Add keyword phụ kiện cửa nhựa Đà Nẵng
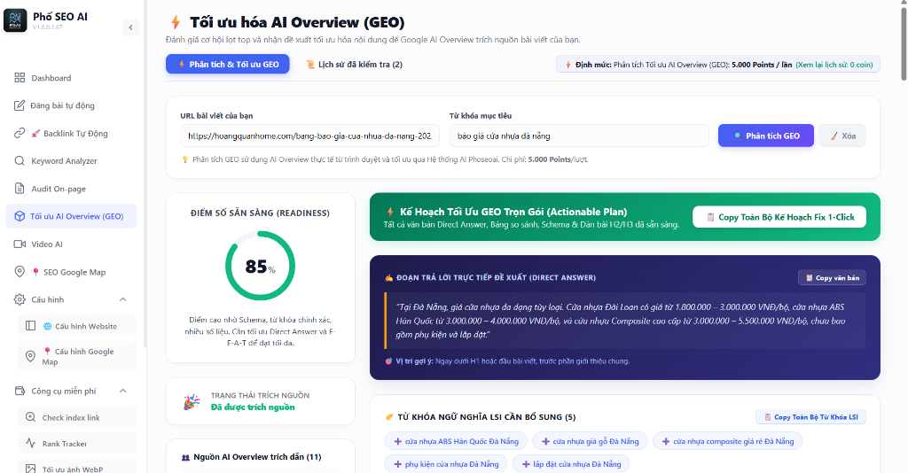The width and height of the screenshot is (908, 473). tap(446, 464)
